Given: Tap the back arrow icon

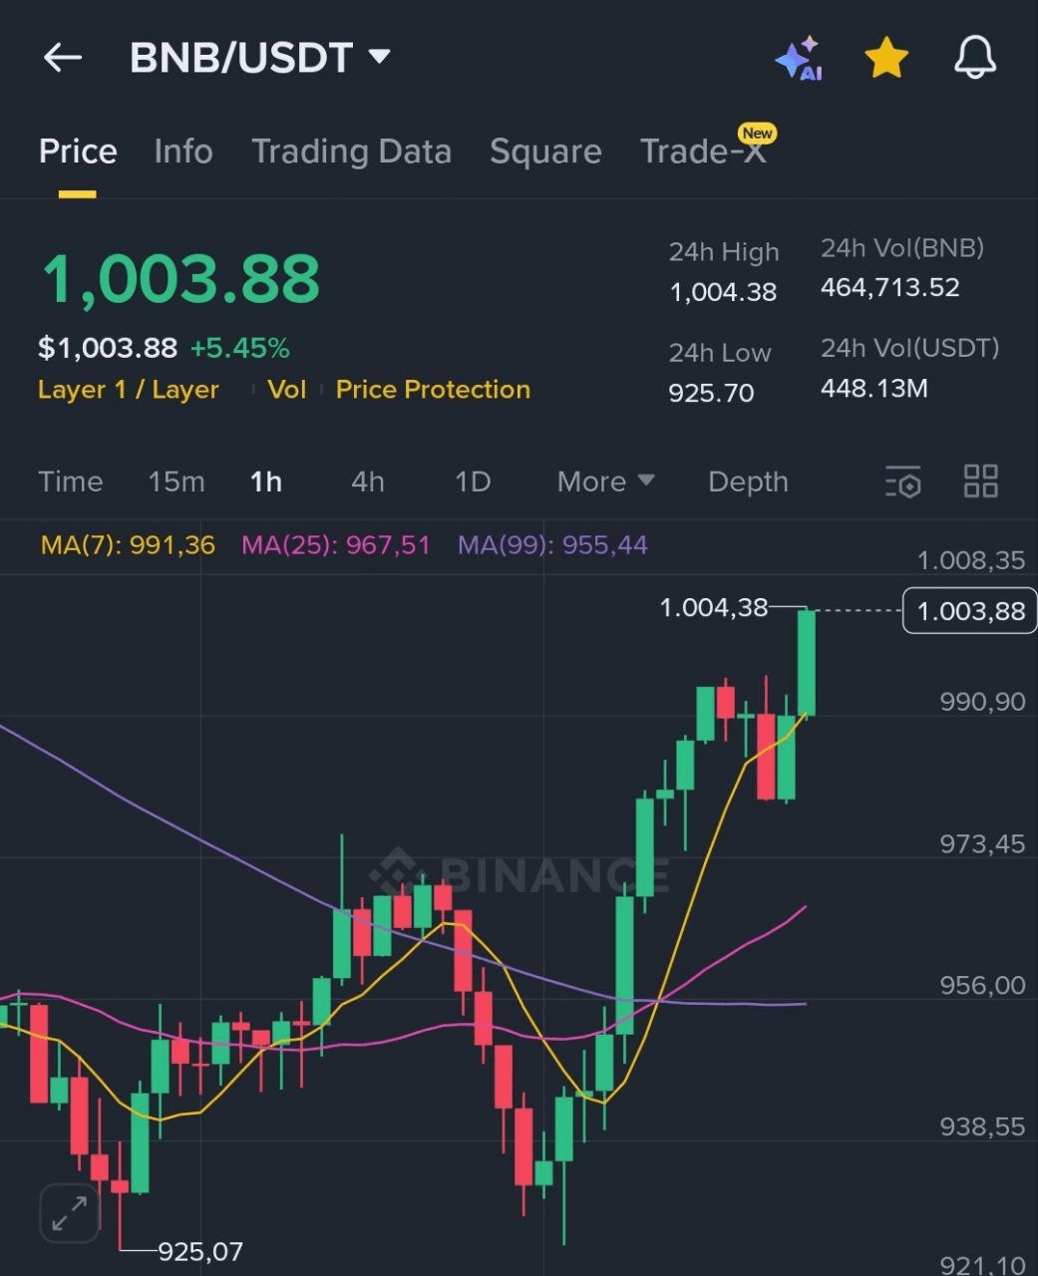Looking at the screenshot, I should [63, 58].
